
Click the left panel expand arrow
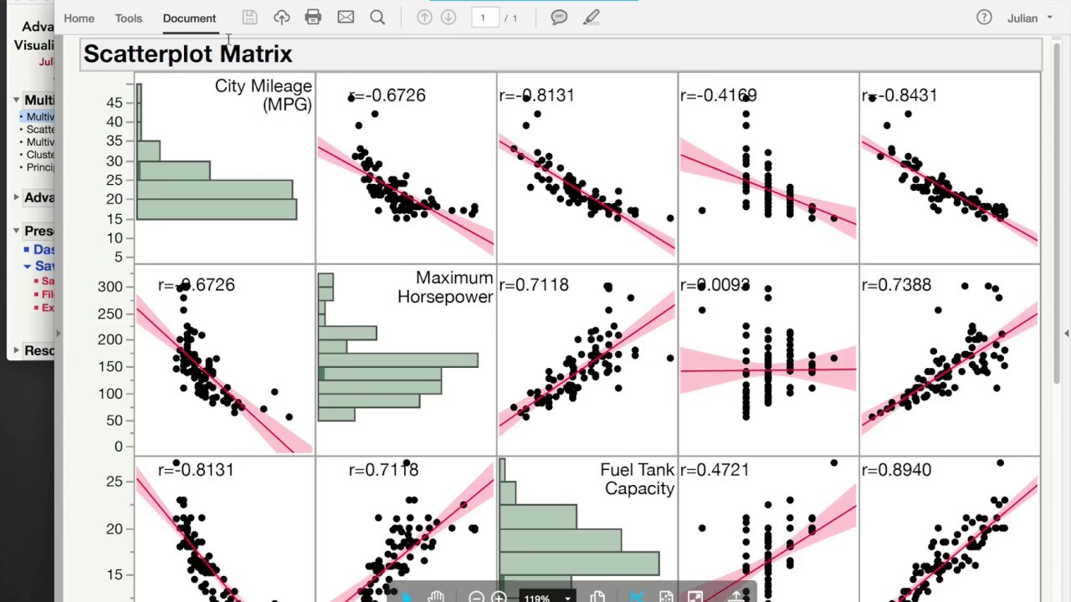(x=58, y=334)
